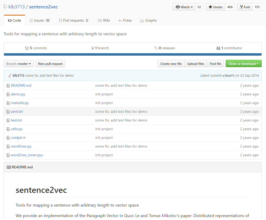The image size is (266, 220).
Task: Open the matutils.py file
Action: (x=20, y=103)
